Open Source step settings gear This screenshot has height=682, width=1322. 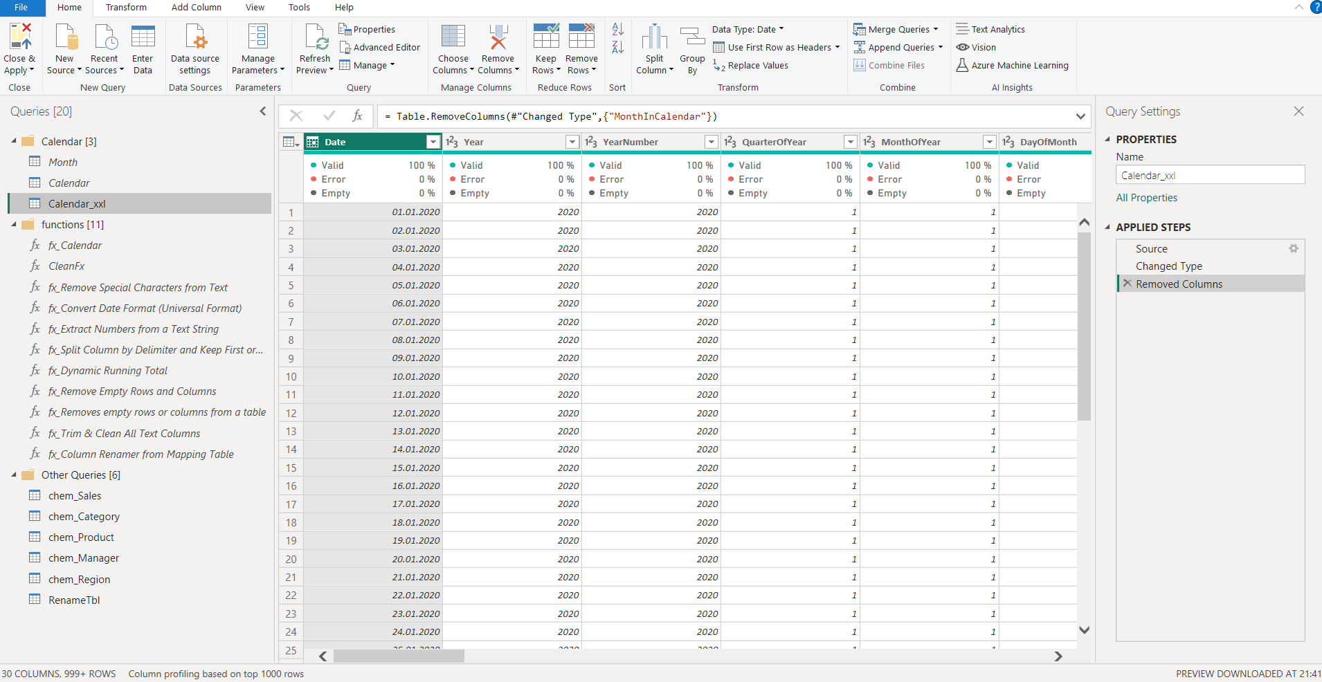click(x=1293, y=248)
